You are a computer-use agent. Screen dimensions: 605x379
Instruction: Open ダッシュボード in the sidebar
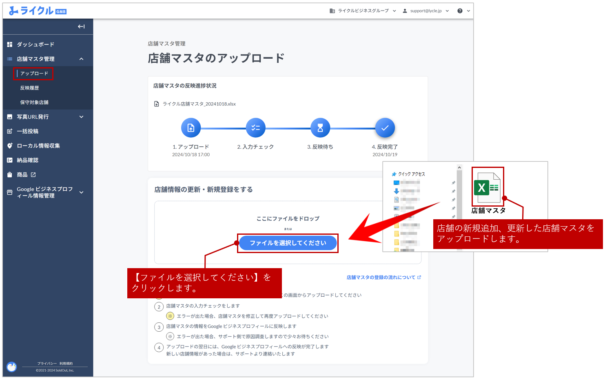35,44
